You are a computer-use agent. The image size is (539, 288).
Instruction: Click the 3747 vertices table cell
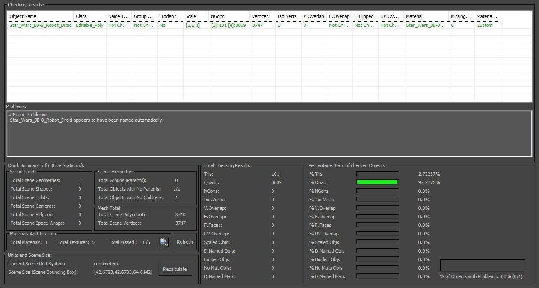(258, 25)
